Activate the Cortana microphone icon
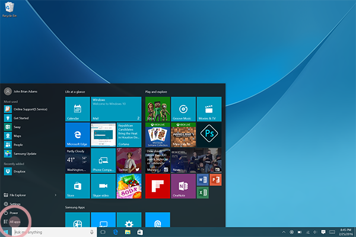The image size is (356, 237). (92, 232)
